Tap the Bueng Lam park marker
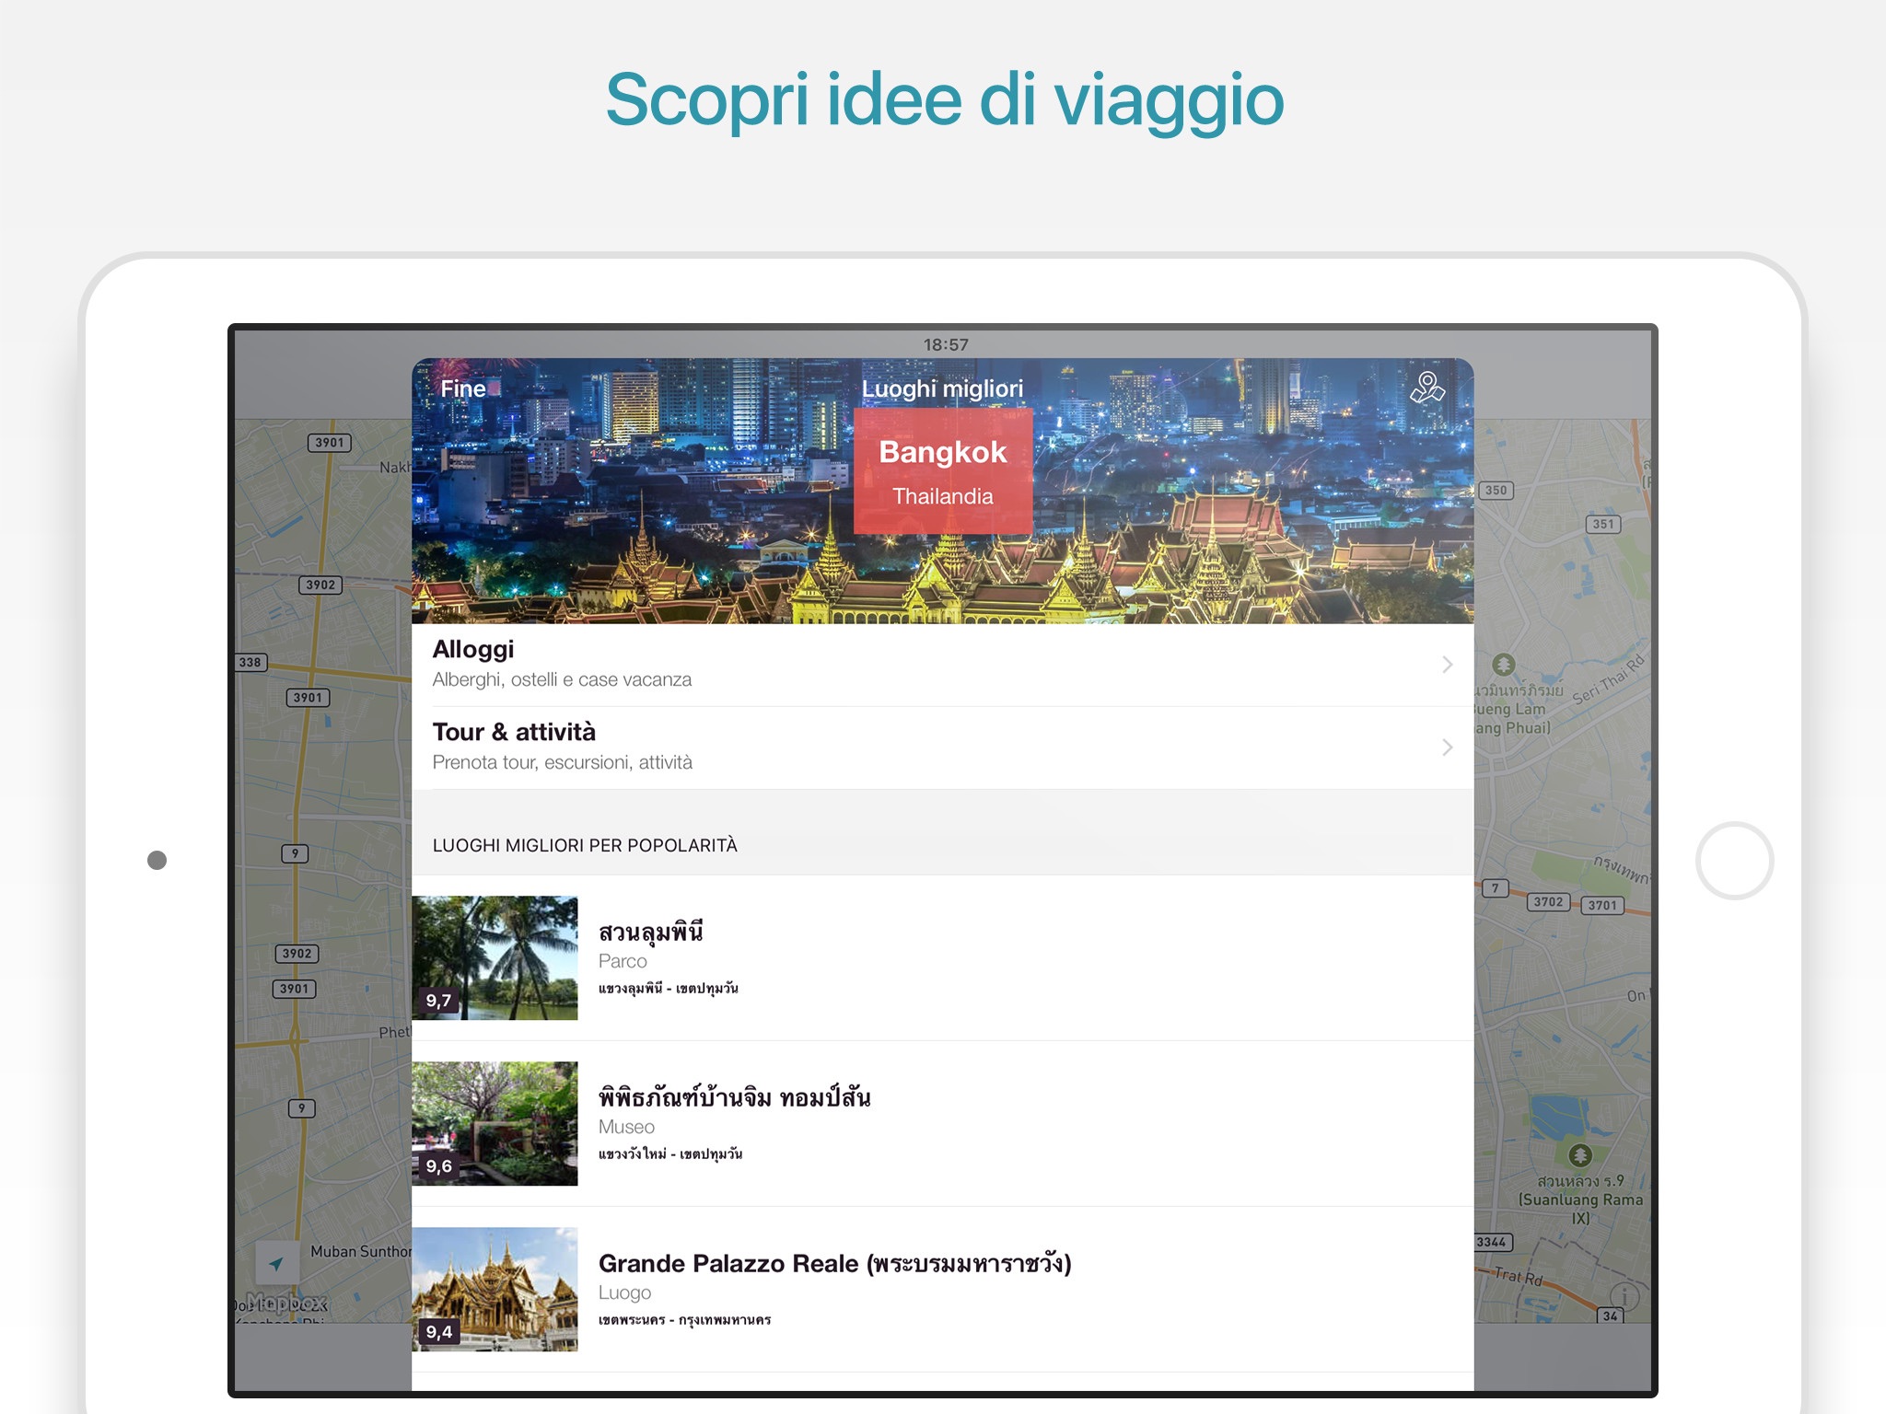This screenshot has height=1414, width=1886. [x=1503, y=664]
